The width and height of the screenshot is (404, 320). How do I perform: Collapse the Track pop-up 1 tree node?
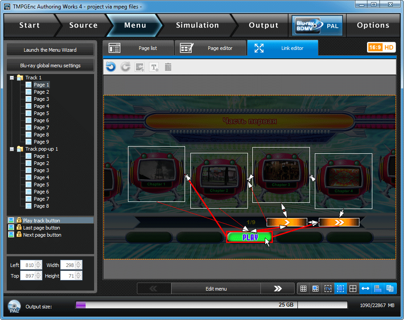pyautogui.click(x=12, y=149)
